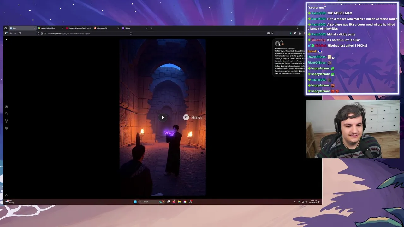Open the page actions screenshot icon
Viewport: 404px width, 227px height.
coord(268,33)
